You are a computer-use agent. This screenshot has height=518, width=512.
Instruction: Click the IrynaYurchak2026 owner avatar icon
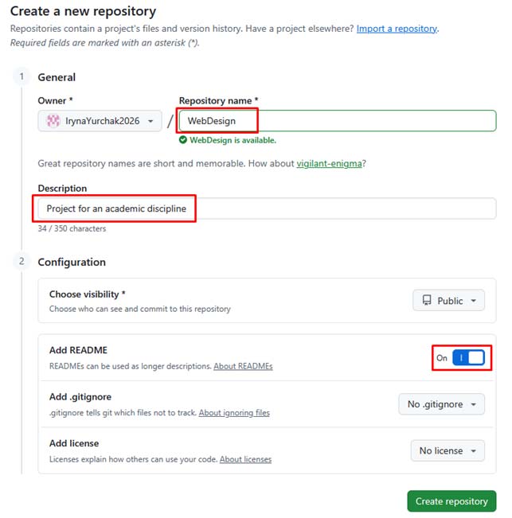(53, 121)
